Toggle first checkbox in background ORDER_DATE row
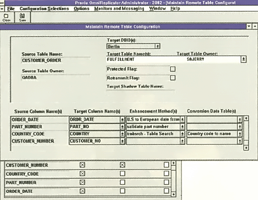The width and height of the screenshot is (258, 200). tap(83, 191)
